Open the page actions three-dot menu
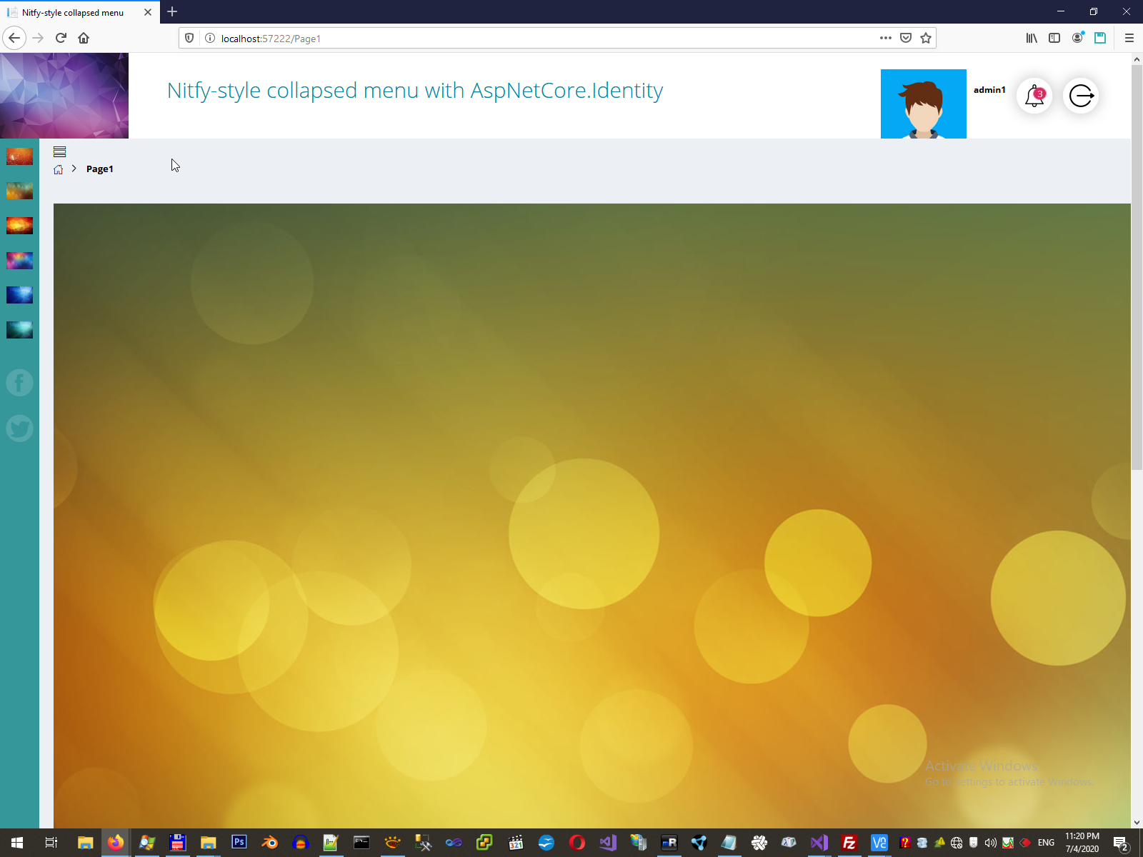The width and height of the screenshot is (1143, 857). (x=886, y=38)
